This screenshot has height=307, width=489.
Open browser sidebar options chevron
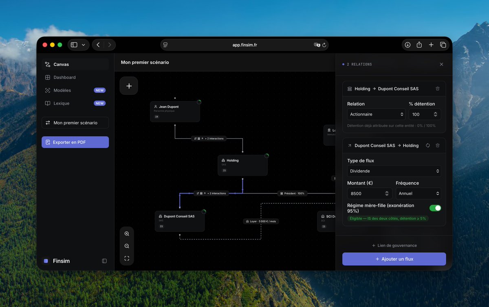pyautogui.click(x=84, y=45)
